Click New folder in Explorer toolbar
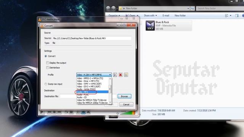This screenshot has height=137, width=244. [x=180, y=16]
